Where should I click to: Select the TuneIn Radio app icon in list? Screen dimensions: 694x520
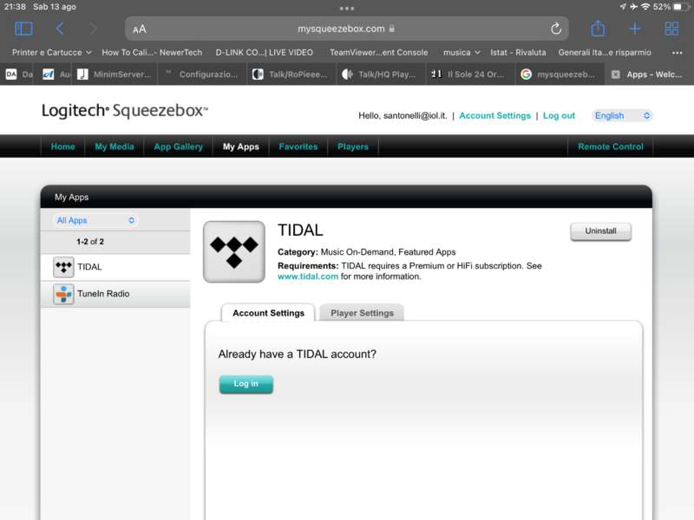tap(63, 294)
